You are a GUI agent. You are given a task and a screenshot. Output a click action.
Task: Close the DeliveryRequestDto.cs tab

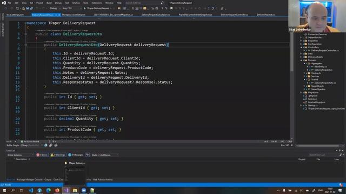coord(59,15)
